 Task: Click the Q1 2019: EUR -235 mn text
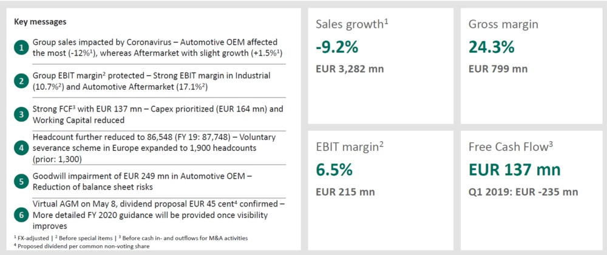(523, 191)
